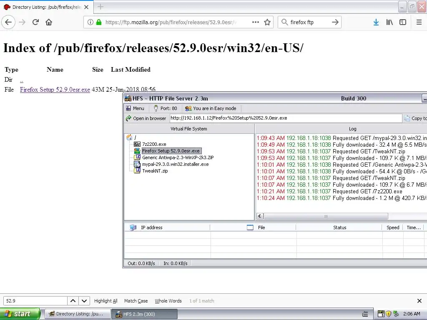Toggle Match Case in find bar
The width and height of the screenshot is (427, 320).
[x=136, y=301]
